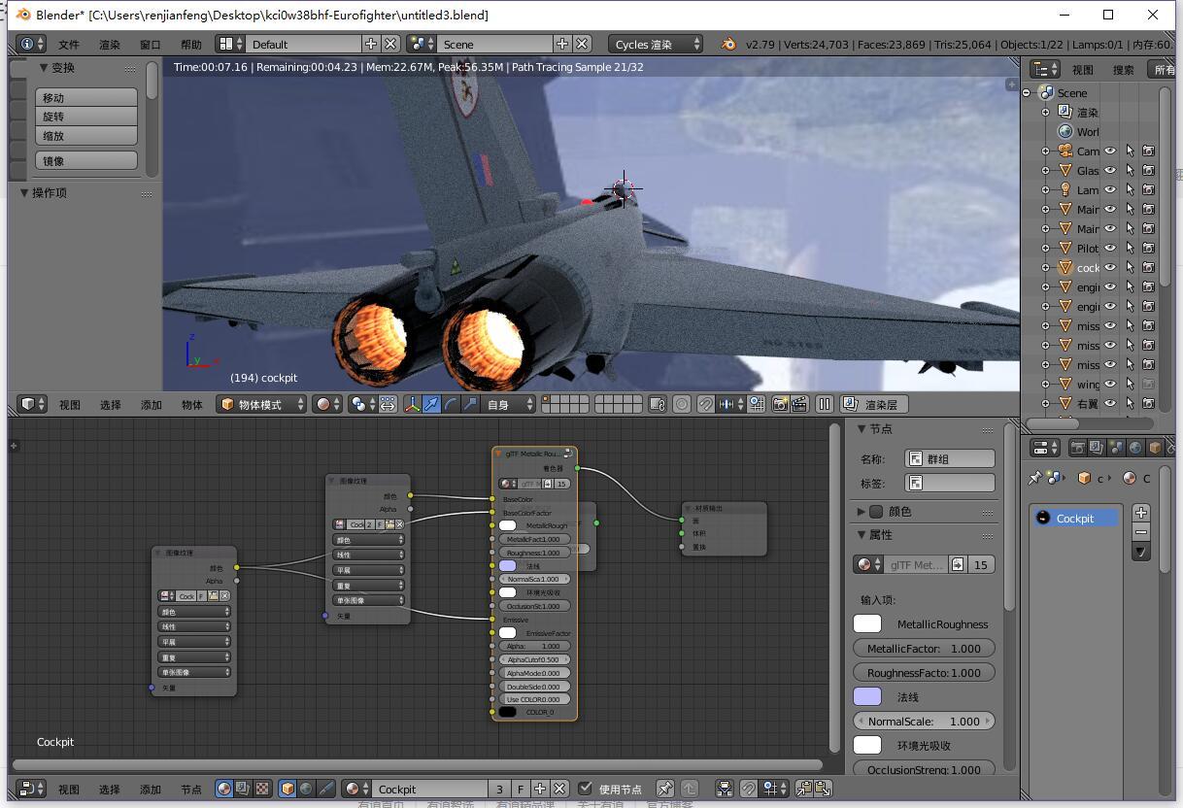Toggle fake user F button for Cockpit material
1183x808 pixels.
click(x=522, y=789)
